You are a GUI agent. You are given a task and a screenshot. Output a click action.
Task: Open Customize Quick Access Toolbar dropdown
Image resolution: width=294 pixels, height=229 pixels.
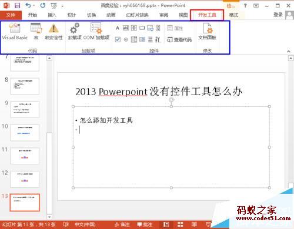[x=62, y=6]
